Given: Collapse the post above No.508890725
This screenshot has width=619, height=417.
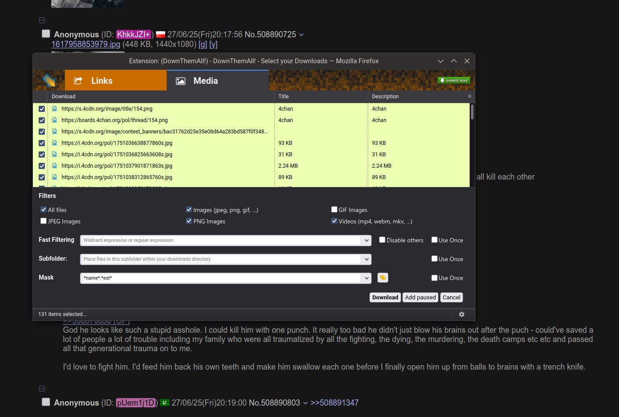Looking at the screenshot, I should coord(42,20).
